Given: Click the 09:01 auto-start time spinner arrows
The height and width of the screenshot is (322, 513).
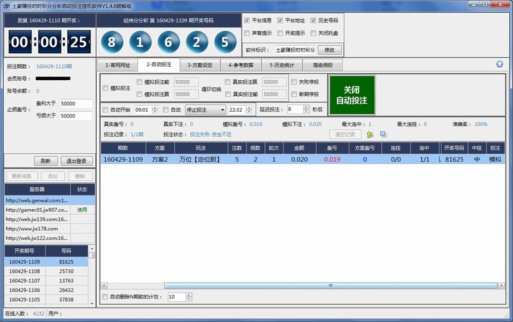Looking at the screenshot, I should click(155, 110).
